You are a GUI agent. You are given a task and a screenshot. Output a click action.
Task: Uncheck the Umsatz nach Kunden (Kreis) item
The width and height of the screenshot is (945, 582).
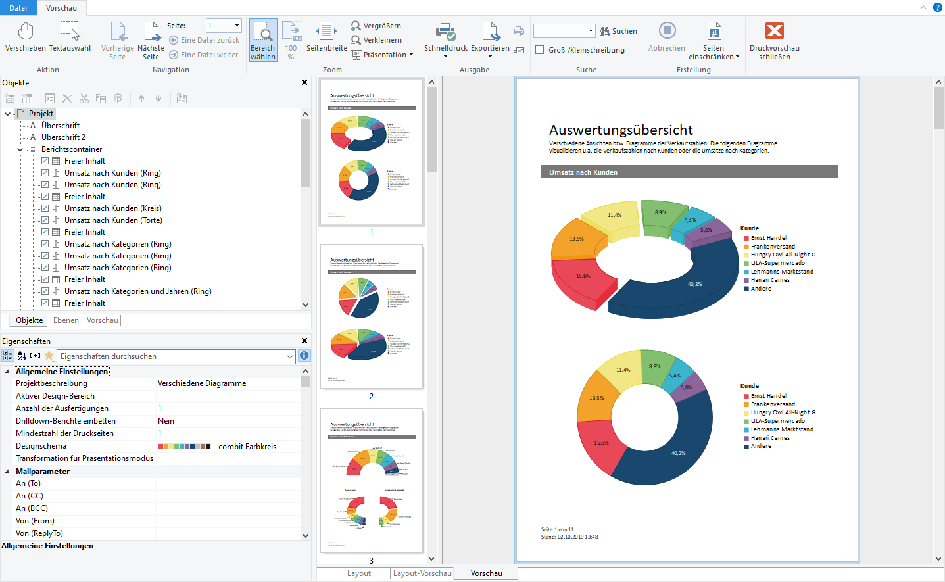tap(45, 208)
